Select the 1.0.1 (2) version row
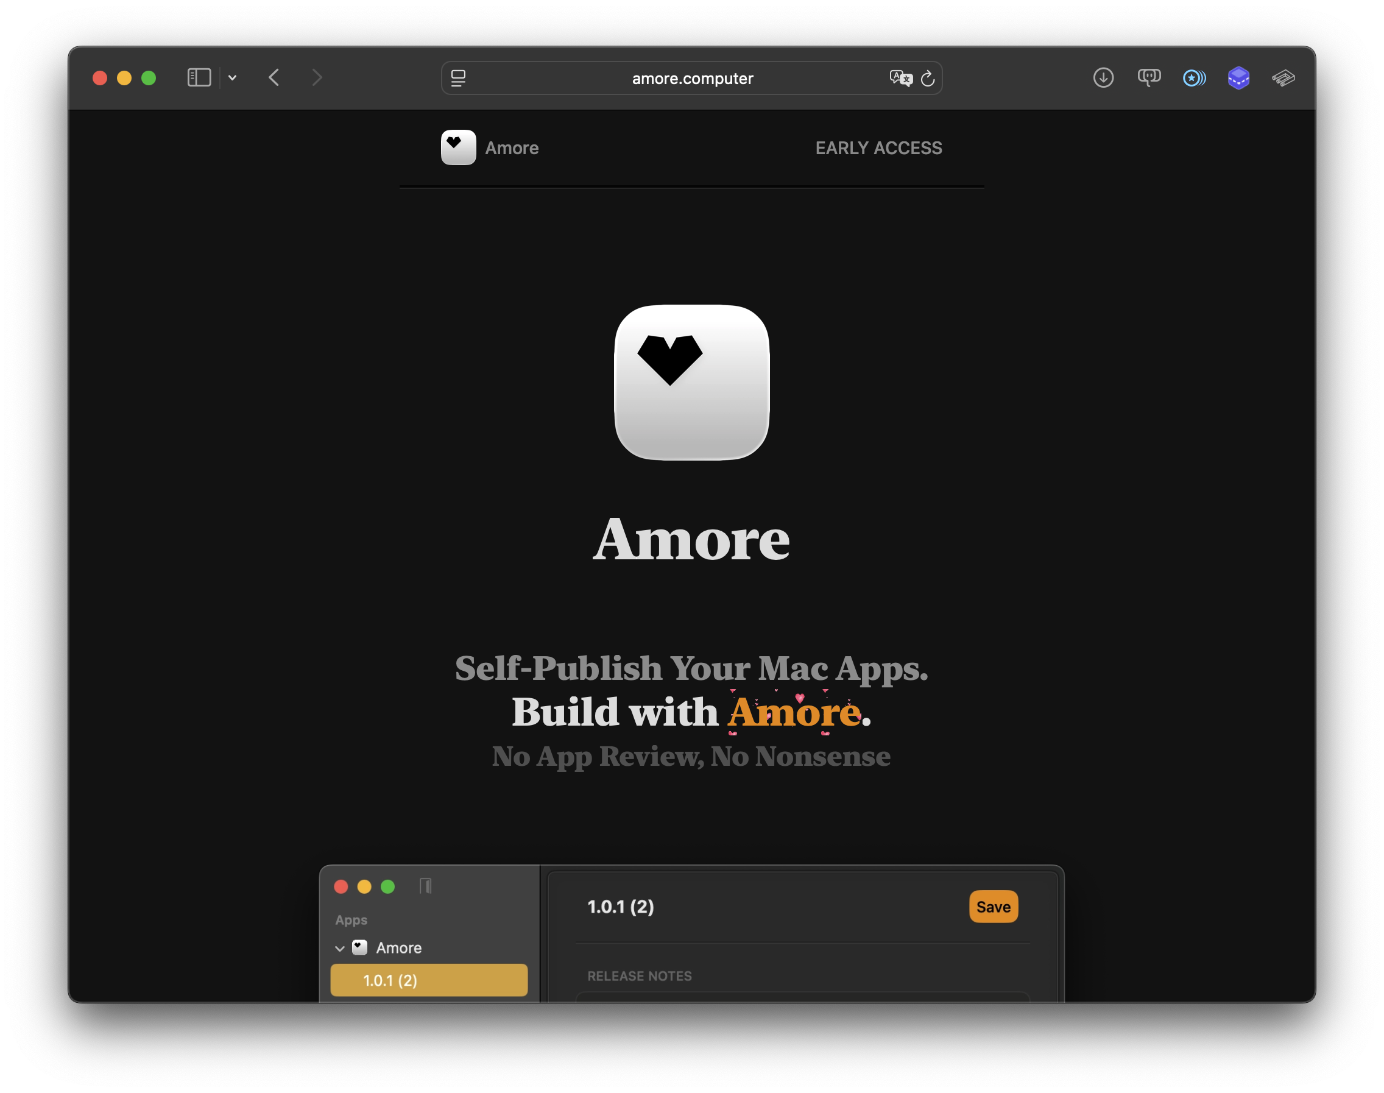The width and height of the screenshot is (1384, 1093). [429, 980]
